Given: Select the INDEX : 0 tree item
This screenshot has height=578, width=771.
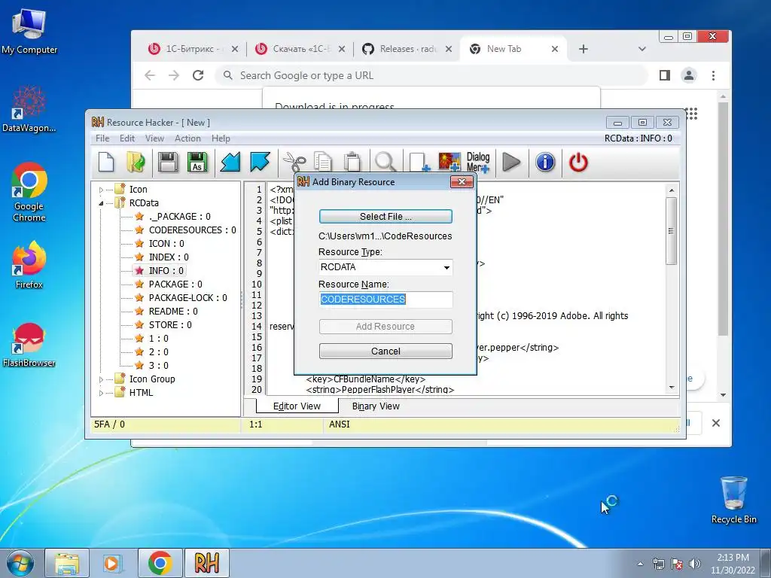Looking at the screenshot, I should 168,257.
